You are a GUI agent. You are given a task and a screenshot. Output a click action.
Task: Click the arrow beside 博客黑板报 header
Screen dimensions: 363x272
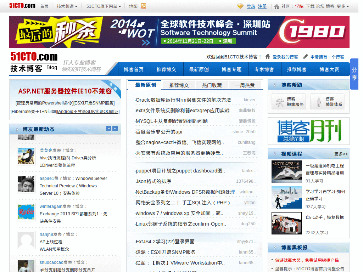(x=275, y=248)
